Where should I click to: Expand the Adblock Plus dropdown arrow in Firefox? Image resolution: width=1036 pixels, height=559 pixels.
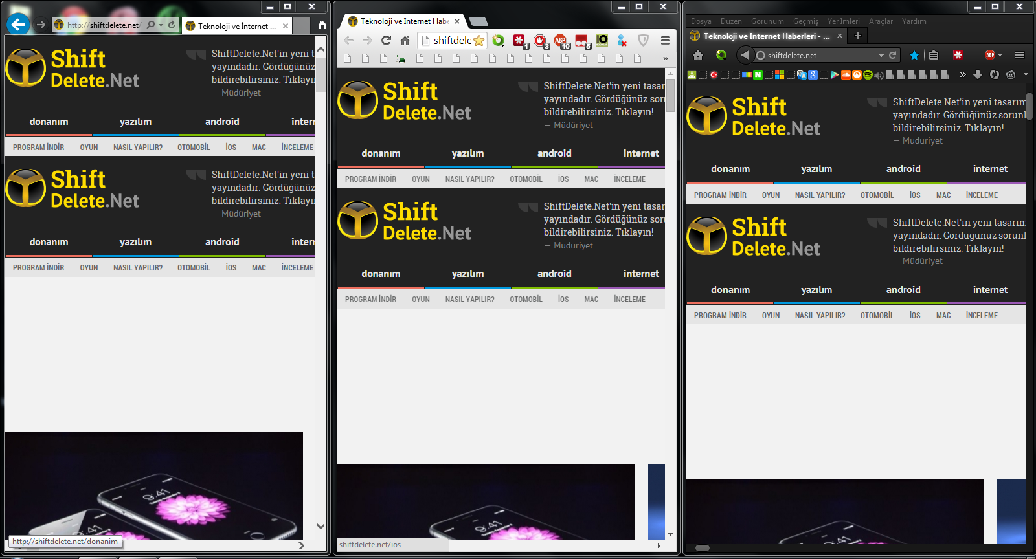coord(1000,55)
